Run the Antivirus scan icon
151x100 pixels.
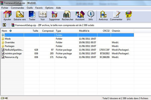[x=103, y=14]
